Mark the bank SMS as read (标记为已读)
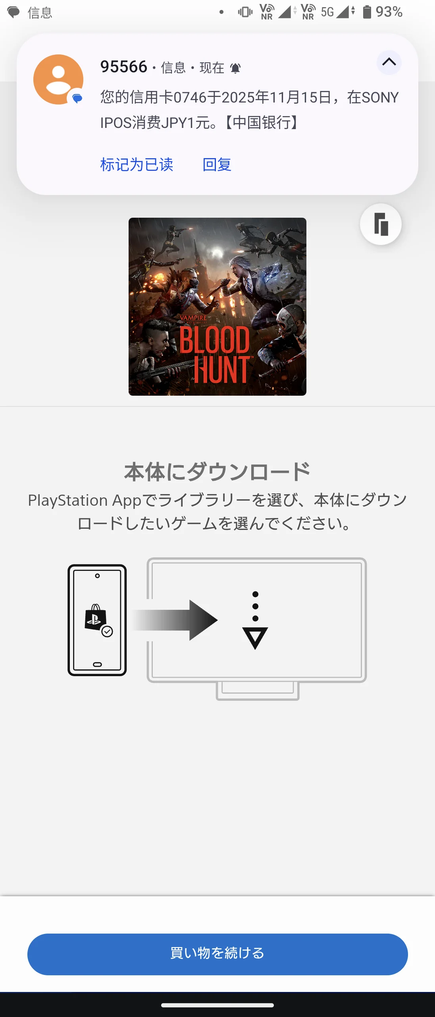Screen dimensions: 435x1017 point(137,164)
